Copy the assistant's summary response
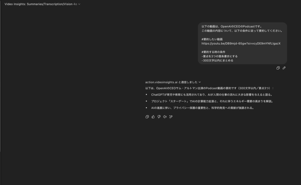 pos(147,117)
